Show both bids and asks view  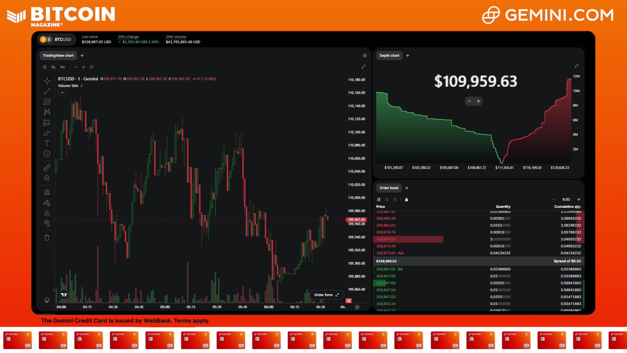379,200
